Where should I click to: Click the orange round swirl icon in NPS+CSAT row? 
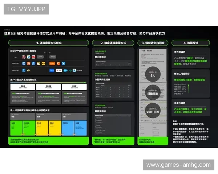click(x=58, y=63)
